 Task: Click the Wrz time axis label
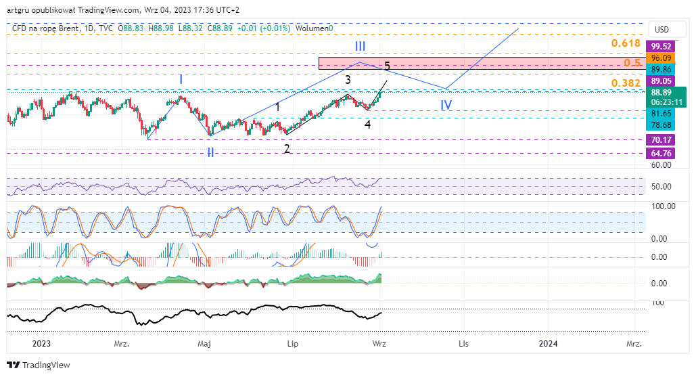(379, 343)
